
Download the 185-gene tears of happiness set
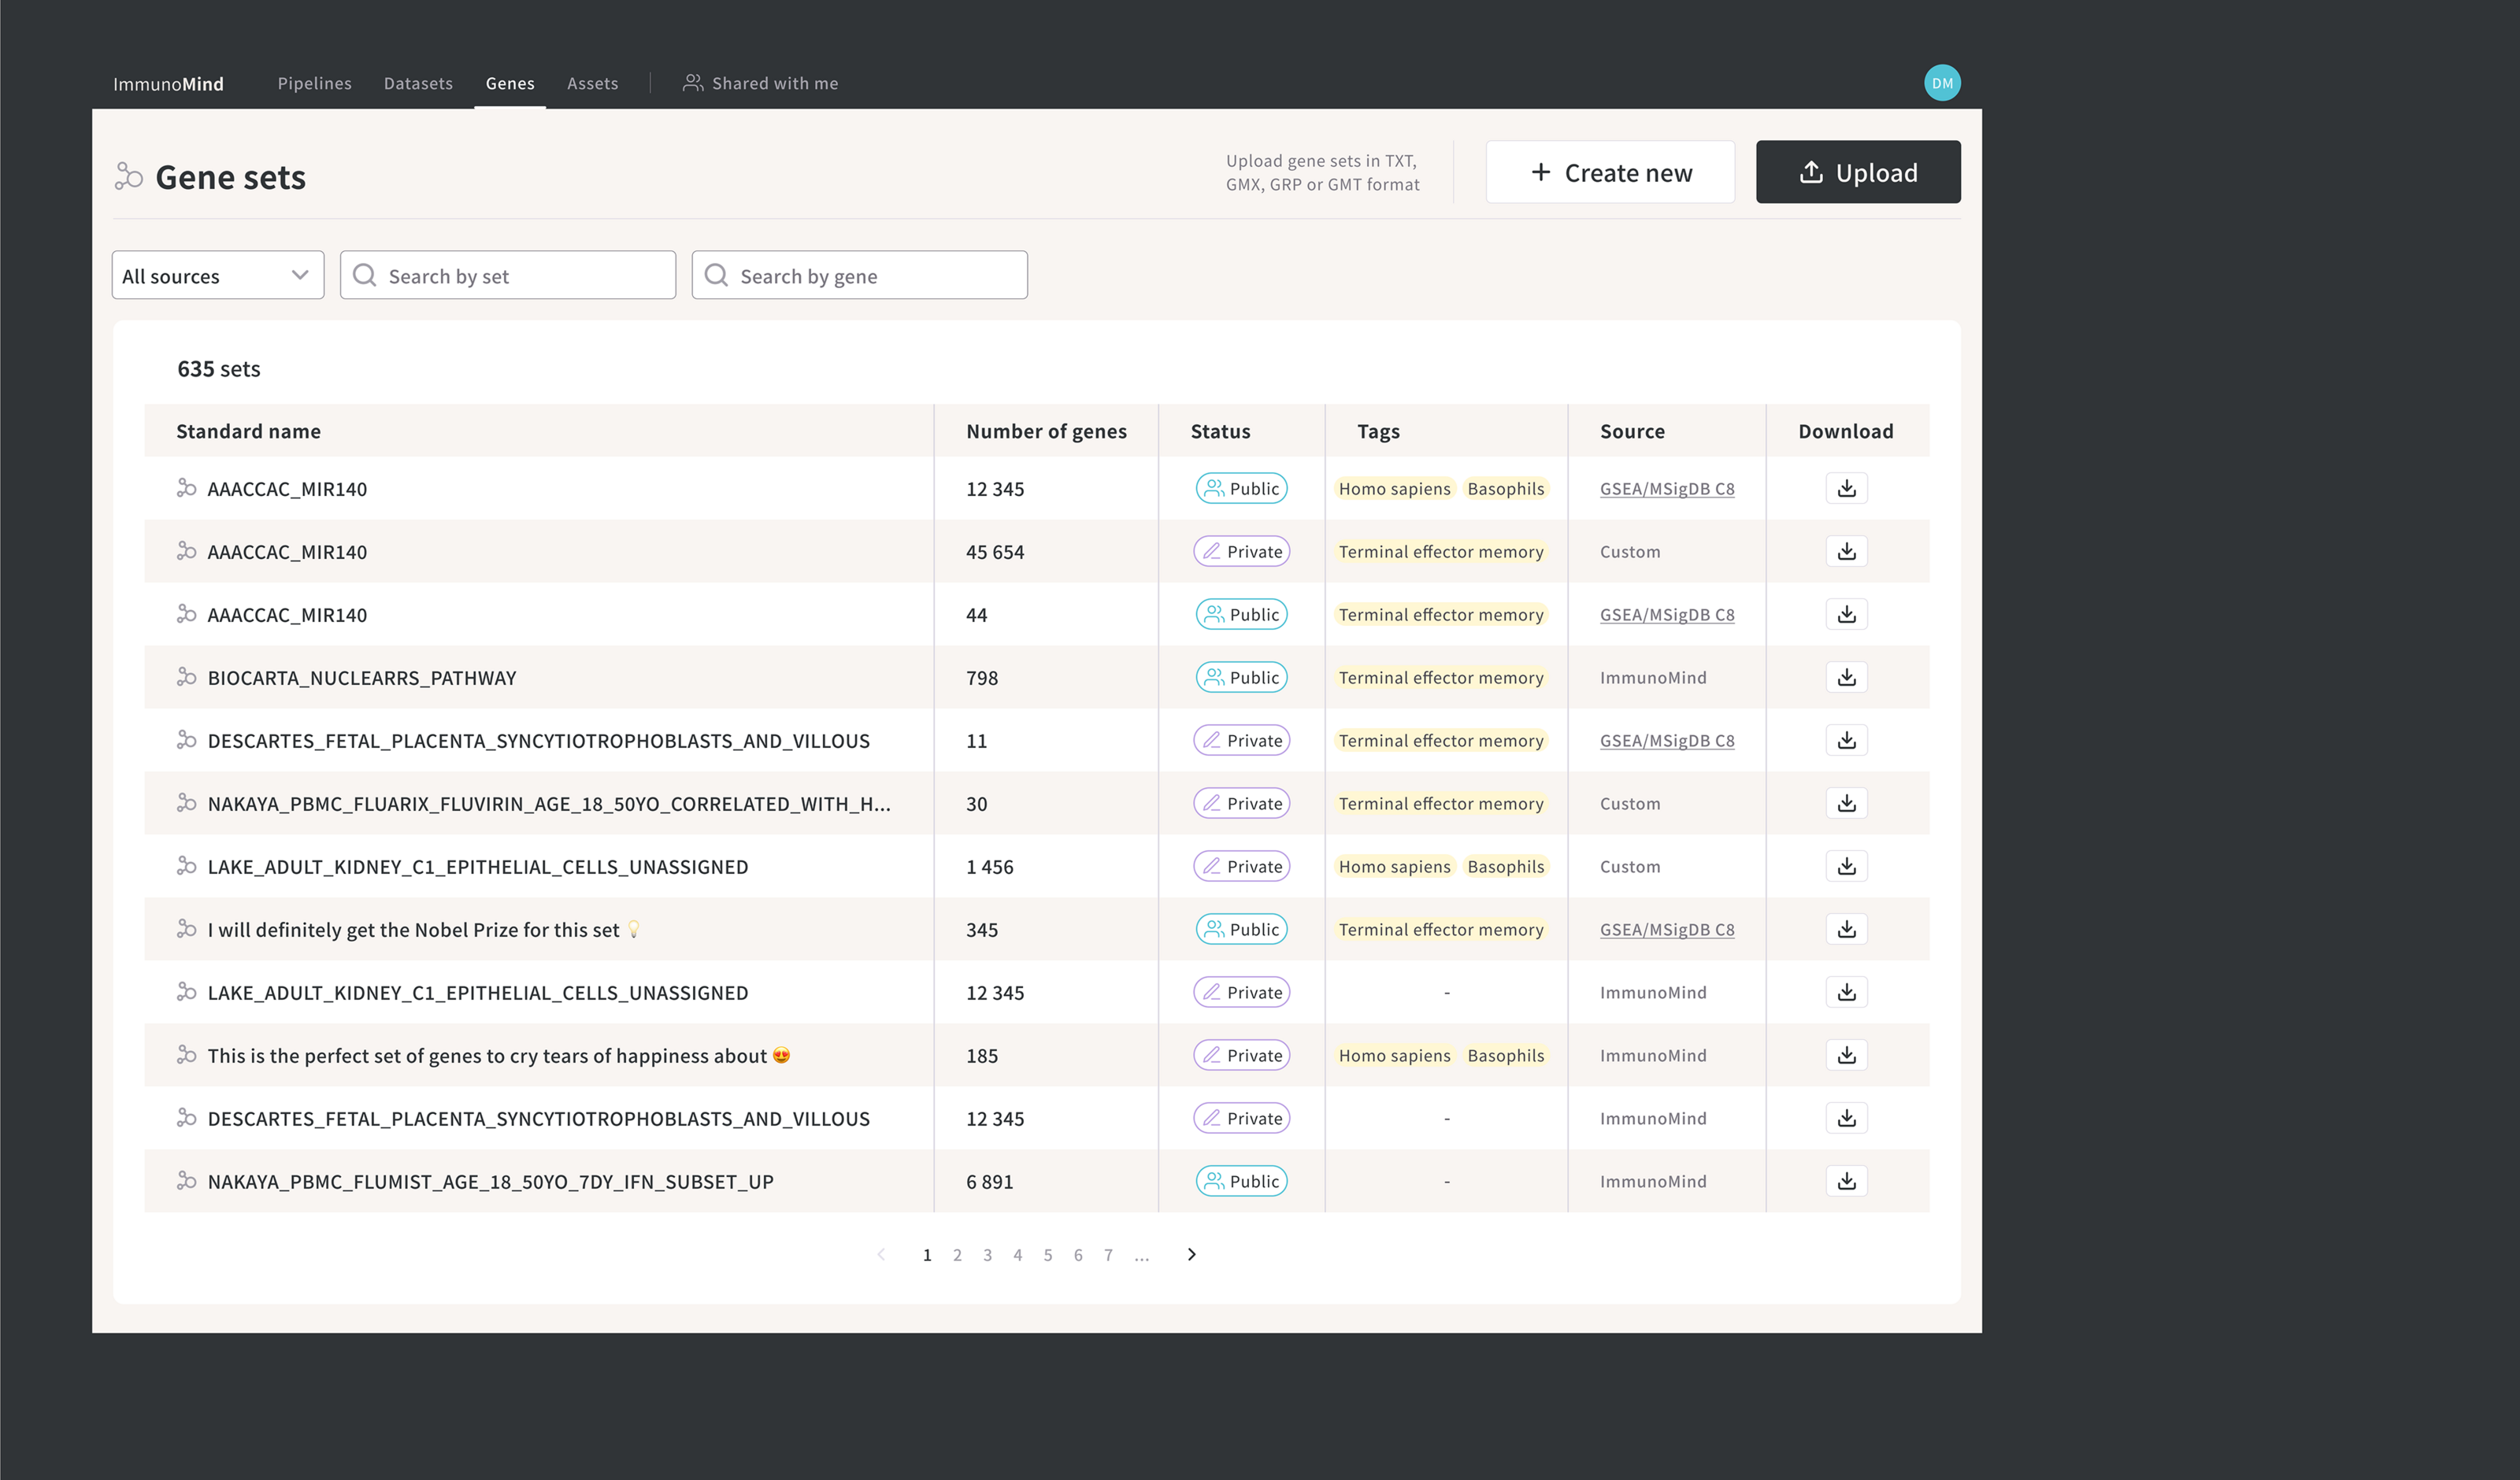pyautogui.click(x=1846, y=1055)
